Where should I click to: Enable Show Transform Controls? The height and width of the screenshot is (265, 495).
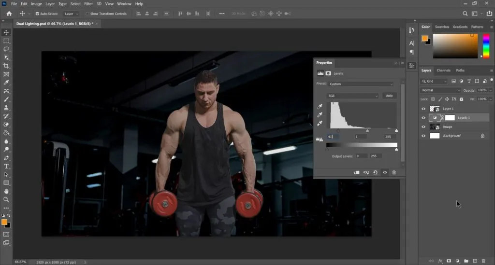87,14
